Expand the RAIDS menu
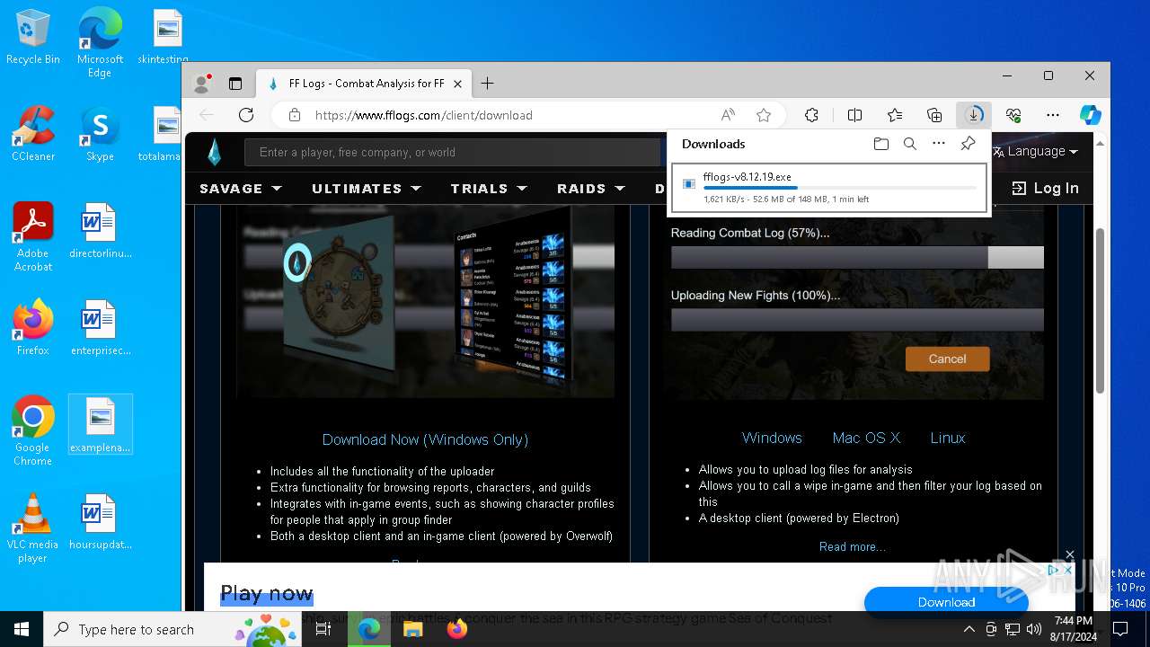The width and height of the screenshot is (1150, 647). pyautogui.click(x=591, y=189)
